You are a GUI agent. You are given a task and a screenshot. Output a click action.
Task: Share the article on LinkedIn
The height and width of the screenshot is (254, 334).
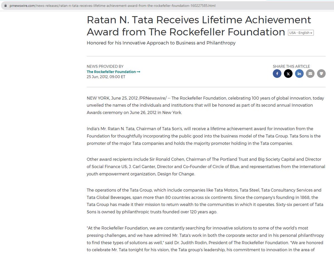[x=299, y=74]
